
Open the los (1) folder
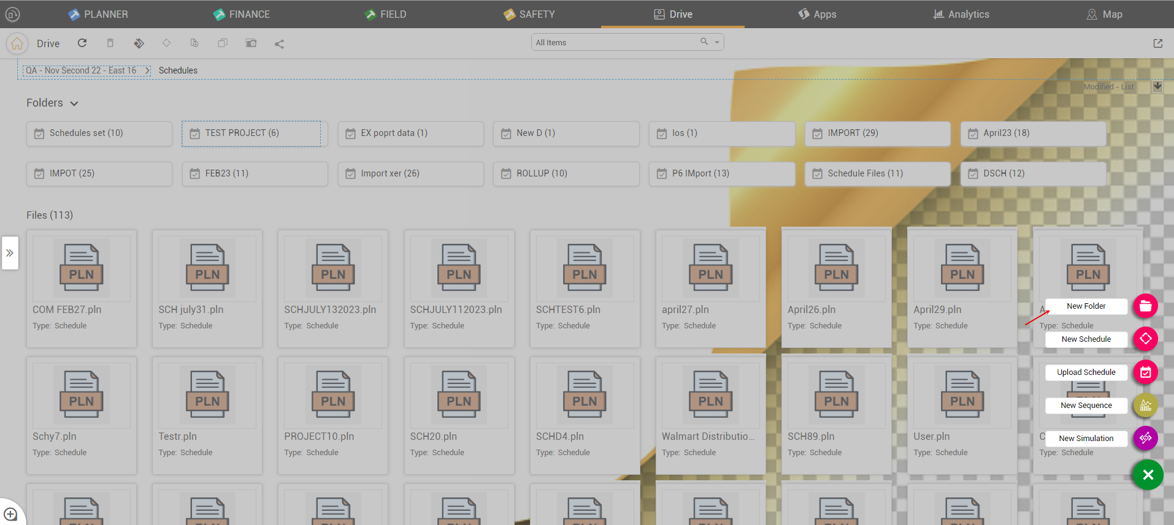point(722,134)
